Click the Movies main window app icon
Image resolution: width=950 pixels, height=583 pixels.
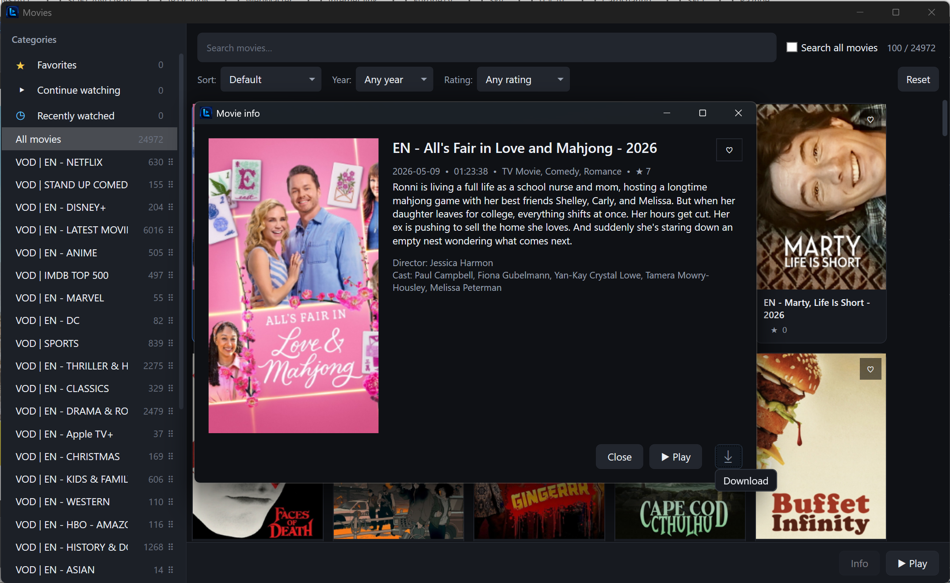pos(12,12)
